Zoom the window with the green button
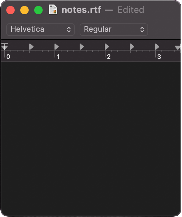 coord(38,10)
